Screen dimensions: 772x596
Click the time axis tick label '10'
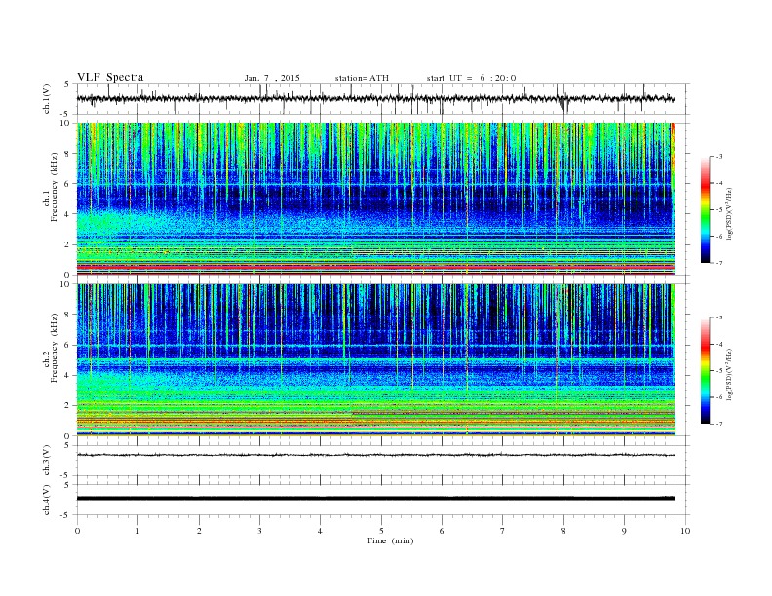tap(685, 531)
